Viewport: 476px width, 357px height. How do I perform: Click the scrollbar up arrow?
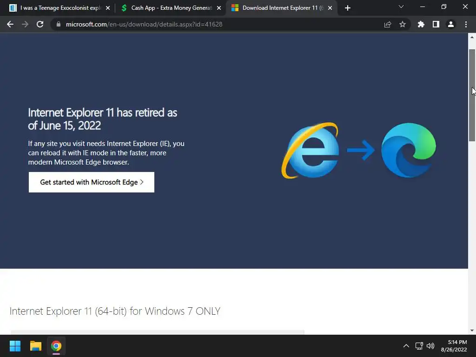(x=472, y=37)
